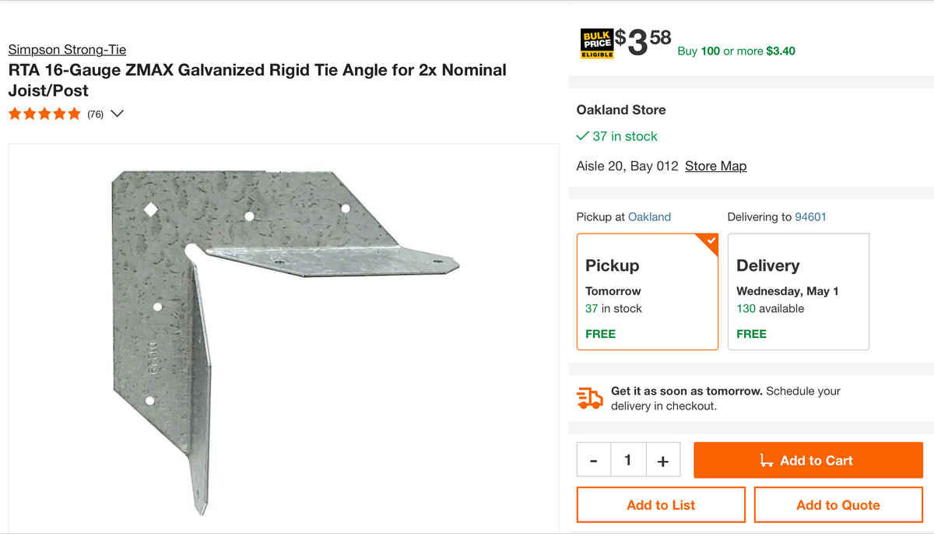This screenshot has height=534, width=934.
Task: Open the Store Map
Action: (x=715, y=166)
